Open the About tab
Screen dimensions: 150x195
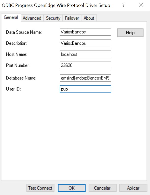coord(89,18)
